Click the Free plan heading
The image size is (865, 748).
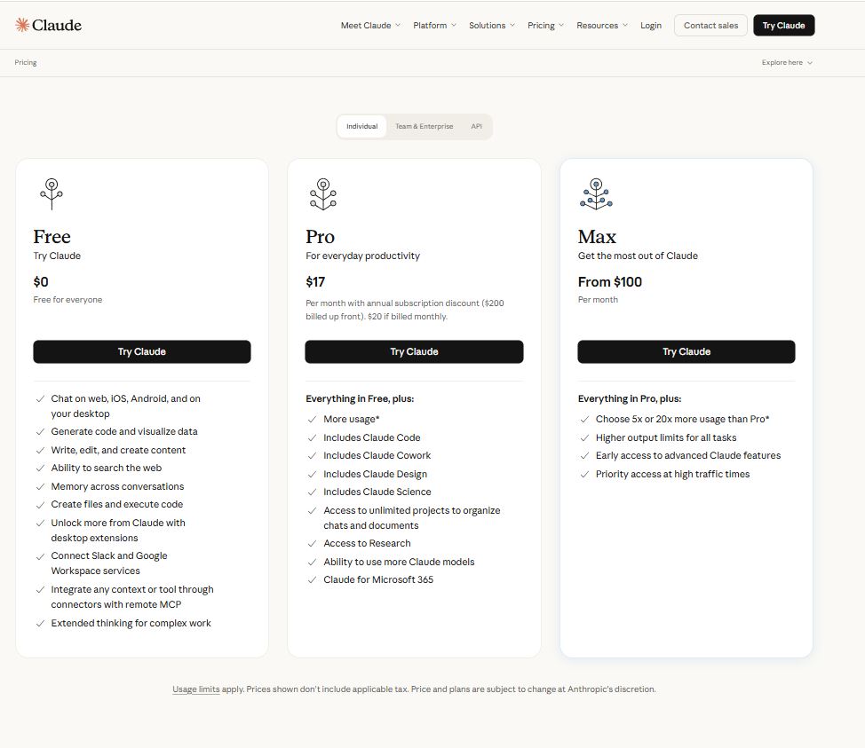coord(52,237)
